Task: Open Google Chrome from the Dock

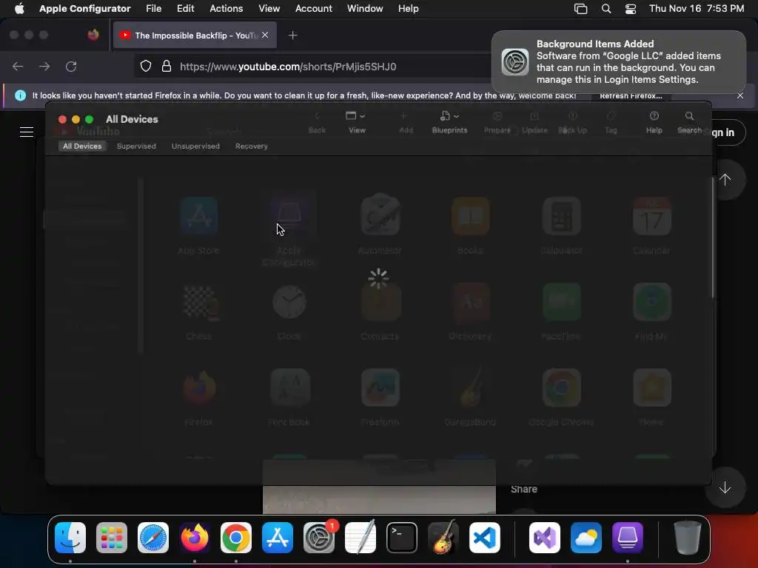Action: coord(236,538)
